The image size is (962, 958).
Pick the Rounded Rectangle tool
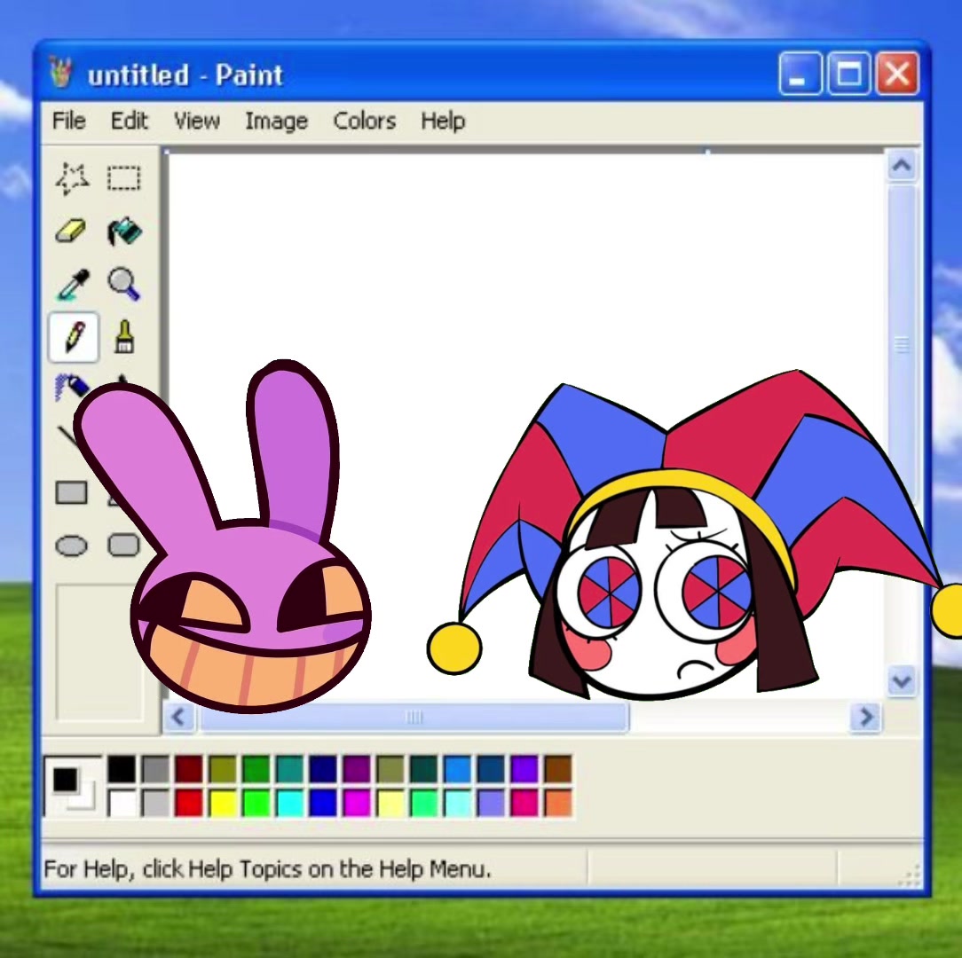tap(123, 545)
